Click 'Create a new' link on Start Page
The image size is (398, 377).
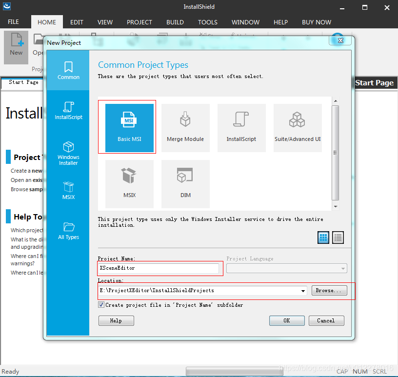26,171
